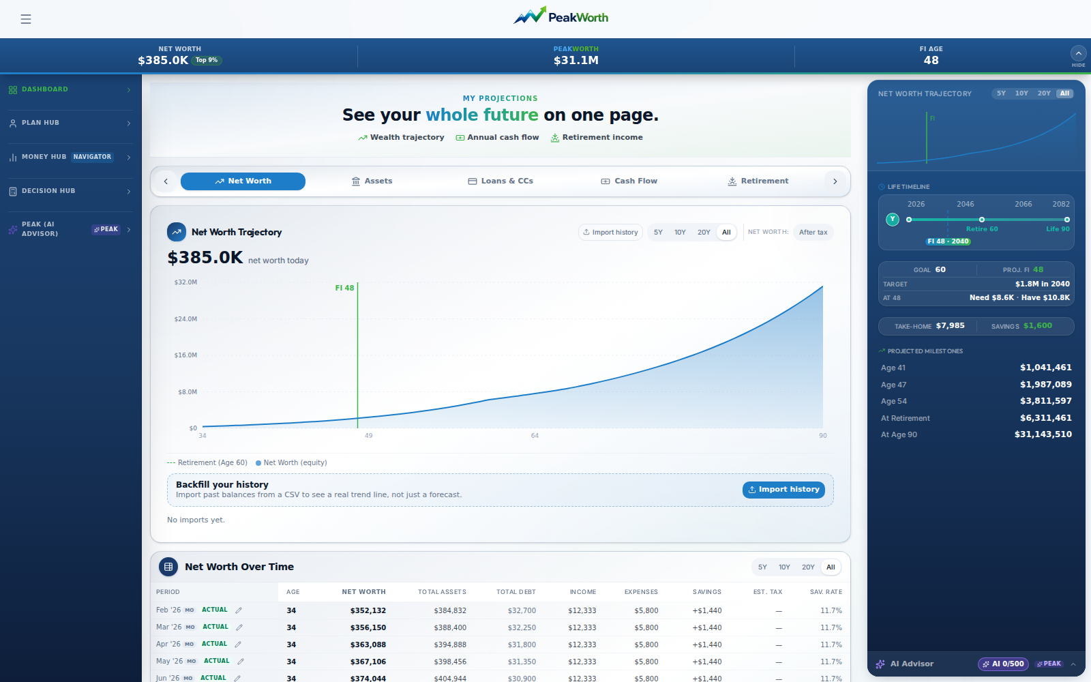
Task: Click the Retirement income icon
Action: [x=555, y=138]
